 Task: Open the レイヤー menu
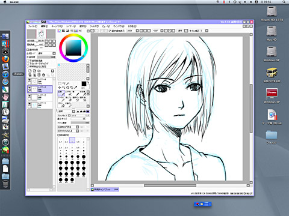point(71,26)
